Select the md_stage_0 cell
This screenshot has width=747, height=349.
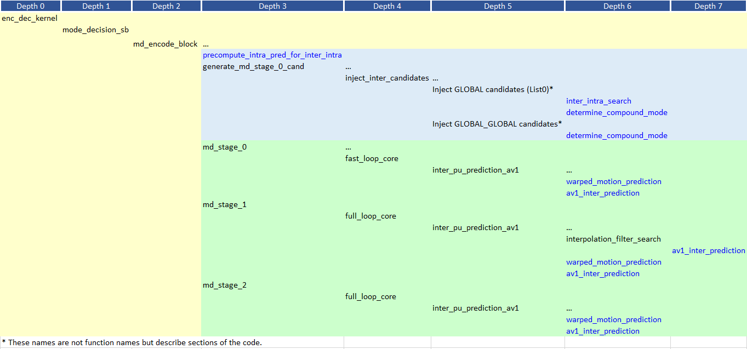[x=225, y=147]
